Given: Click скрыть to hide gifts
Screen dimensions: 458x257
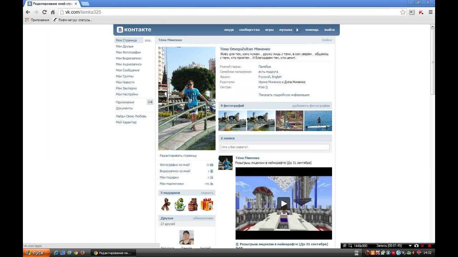Looking at the screenshot, I should pos(207,193).
